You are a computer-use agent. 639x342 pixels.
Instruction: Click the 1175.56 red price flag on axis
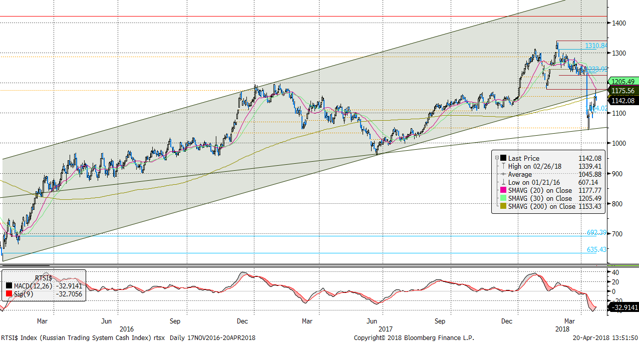(x=623, y=91)
